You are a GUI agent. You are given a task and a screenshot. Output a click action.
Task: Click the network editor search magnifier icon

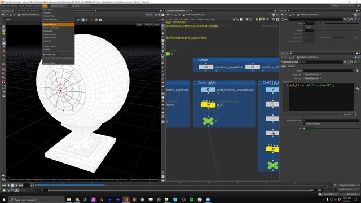tap(274, 20)
